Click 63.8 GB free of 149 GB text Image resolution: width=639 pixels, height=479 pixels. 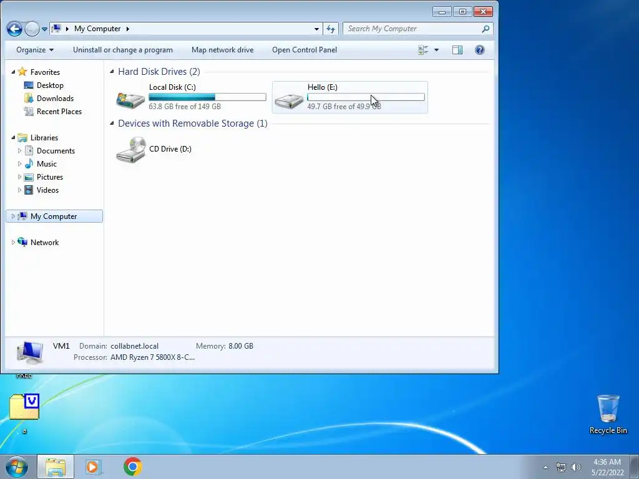(185, 106)
